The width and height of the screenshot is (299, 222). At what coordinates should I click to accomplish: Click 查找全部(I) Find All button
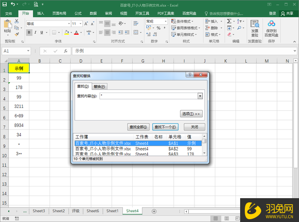pos(138,127)
